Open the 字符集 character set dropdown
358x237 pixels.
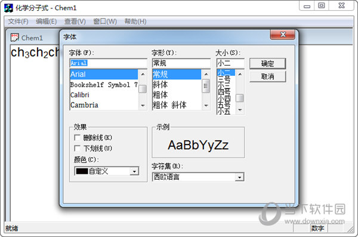tap(239, 177)
